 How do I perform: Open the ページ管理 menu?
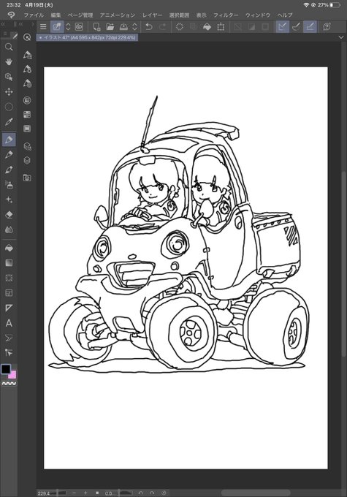(x=80, y=15)
